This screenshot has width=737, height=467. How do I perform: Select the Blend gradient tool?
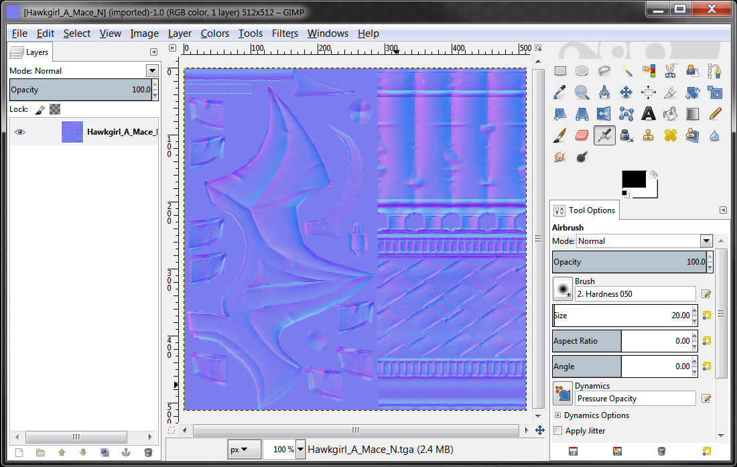(693, 114)
